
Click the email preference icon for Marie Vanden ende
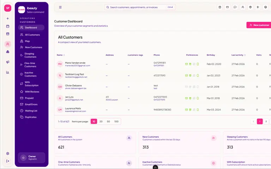186,64
